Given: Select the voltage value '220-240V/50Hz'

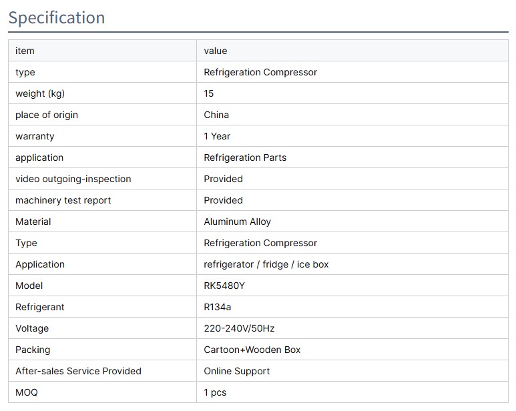Looking at the screenshot, I should pos(239,328).
